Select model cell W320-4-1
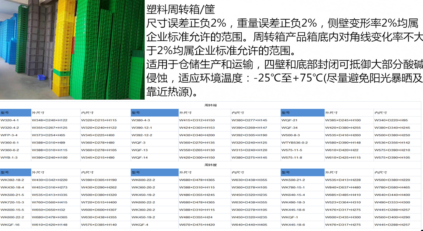This screenshot has height=231, width=423. [10, 120]
